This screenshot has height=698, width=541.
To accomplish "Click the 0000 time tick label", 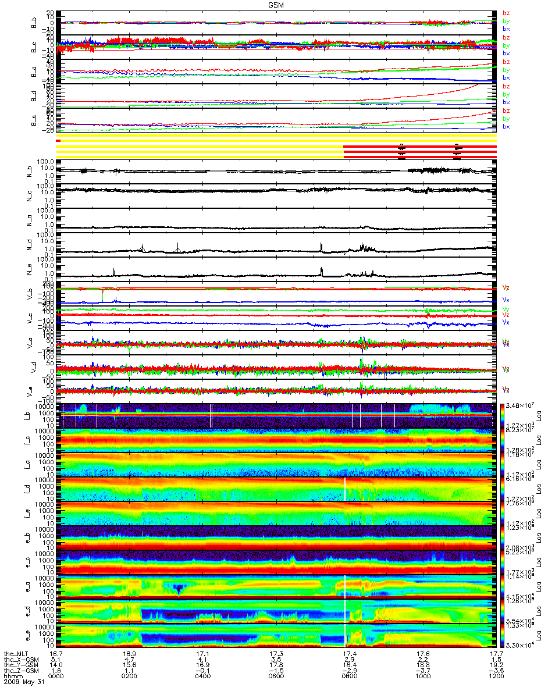I will pyautogui.click(x=56, y=676).
